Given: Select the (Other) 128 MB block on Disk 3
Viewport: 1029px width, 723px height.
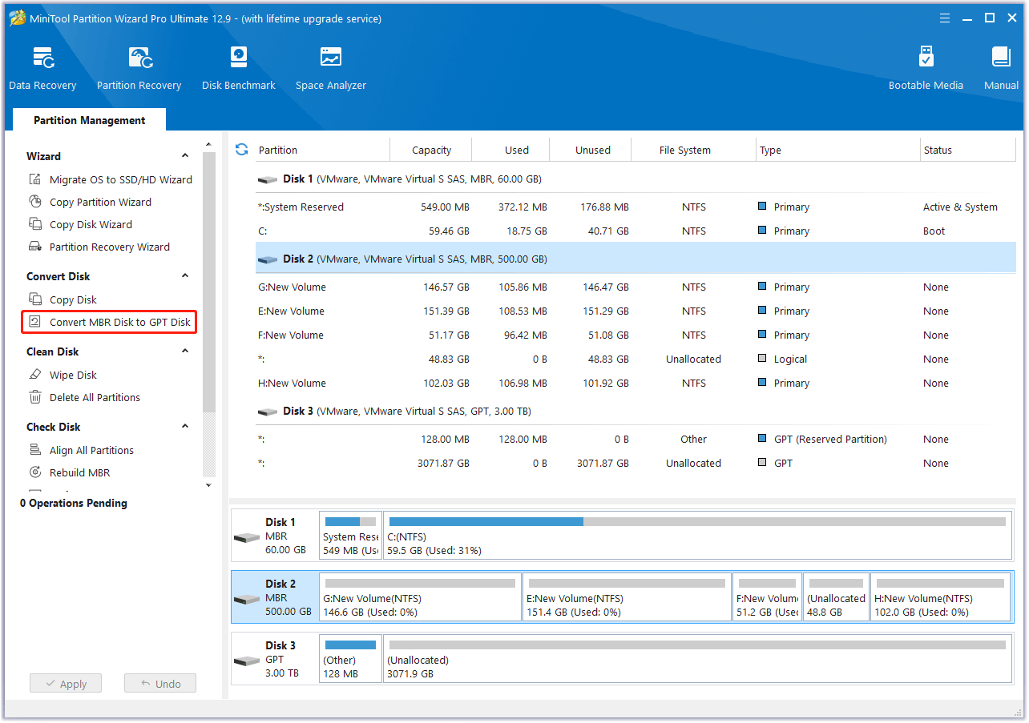Looking at the screenshot, I should coord(350,659).
